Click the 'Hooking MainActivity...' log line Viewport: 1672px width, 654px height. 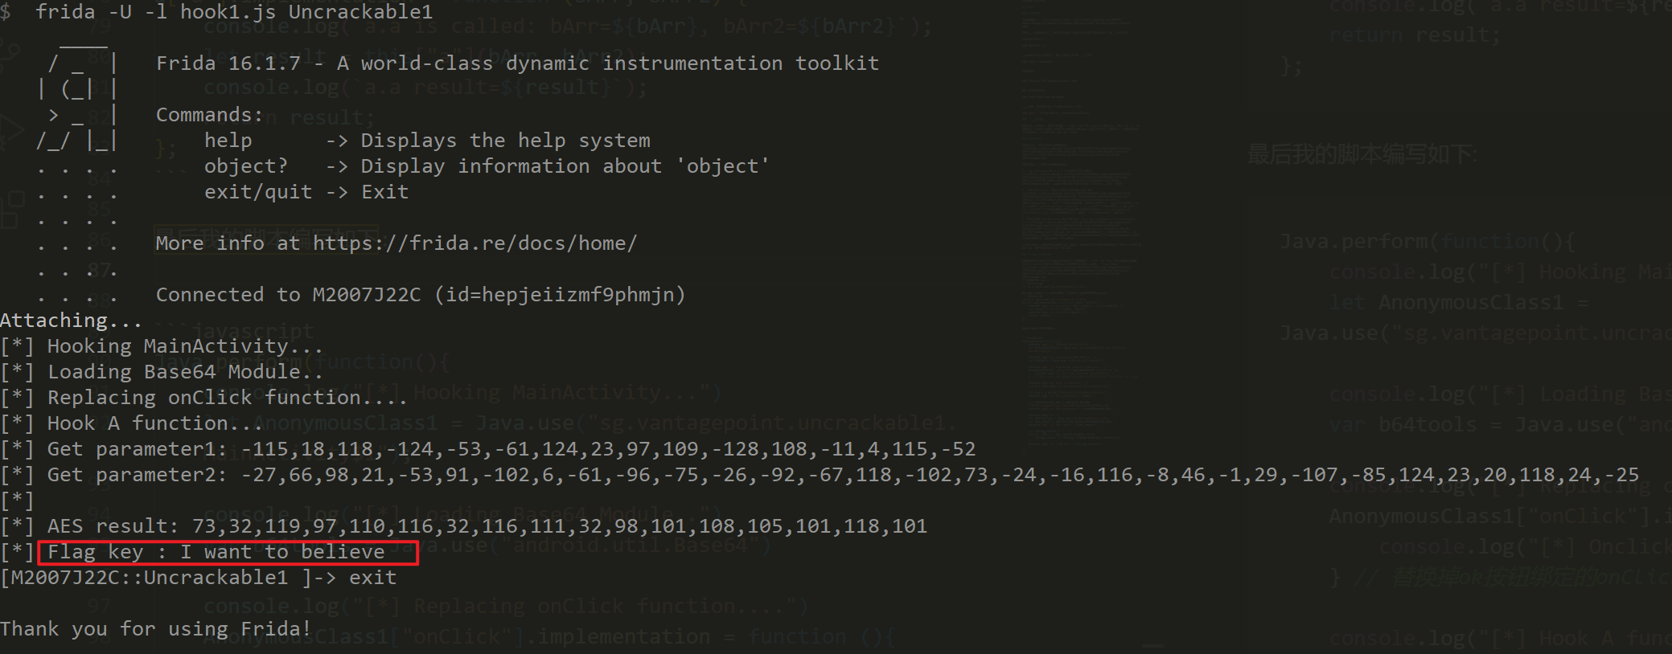tap(185, 346)
